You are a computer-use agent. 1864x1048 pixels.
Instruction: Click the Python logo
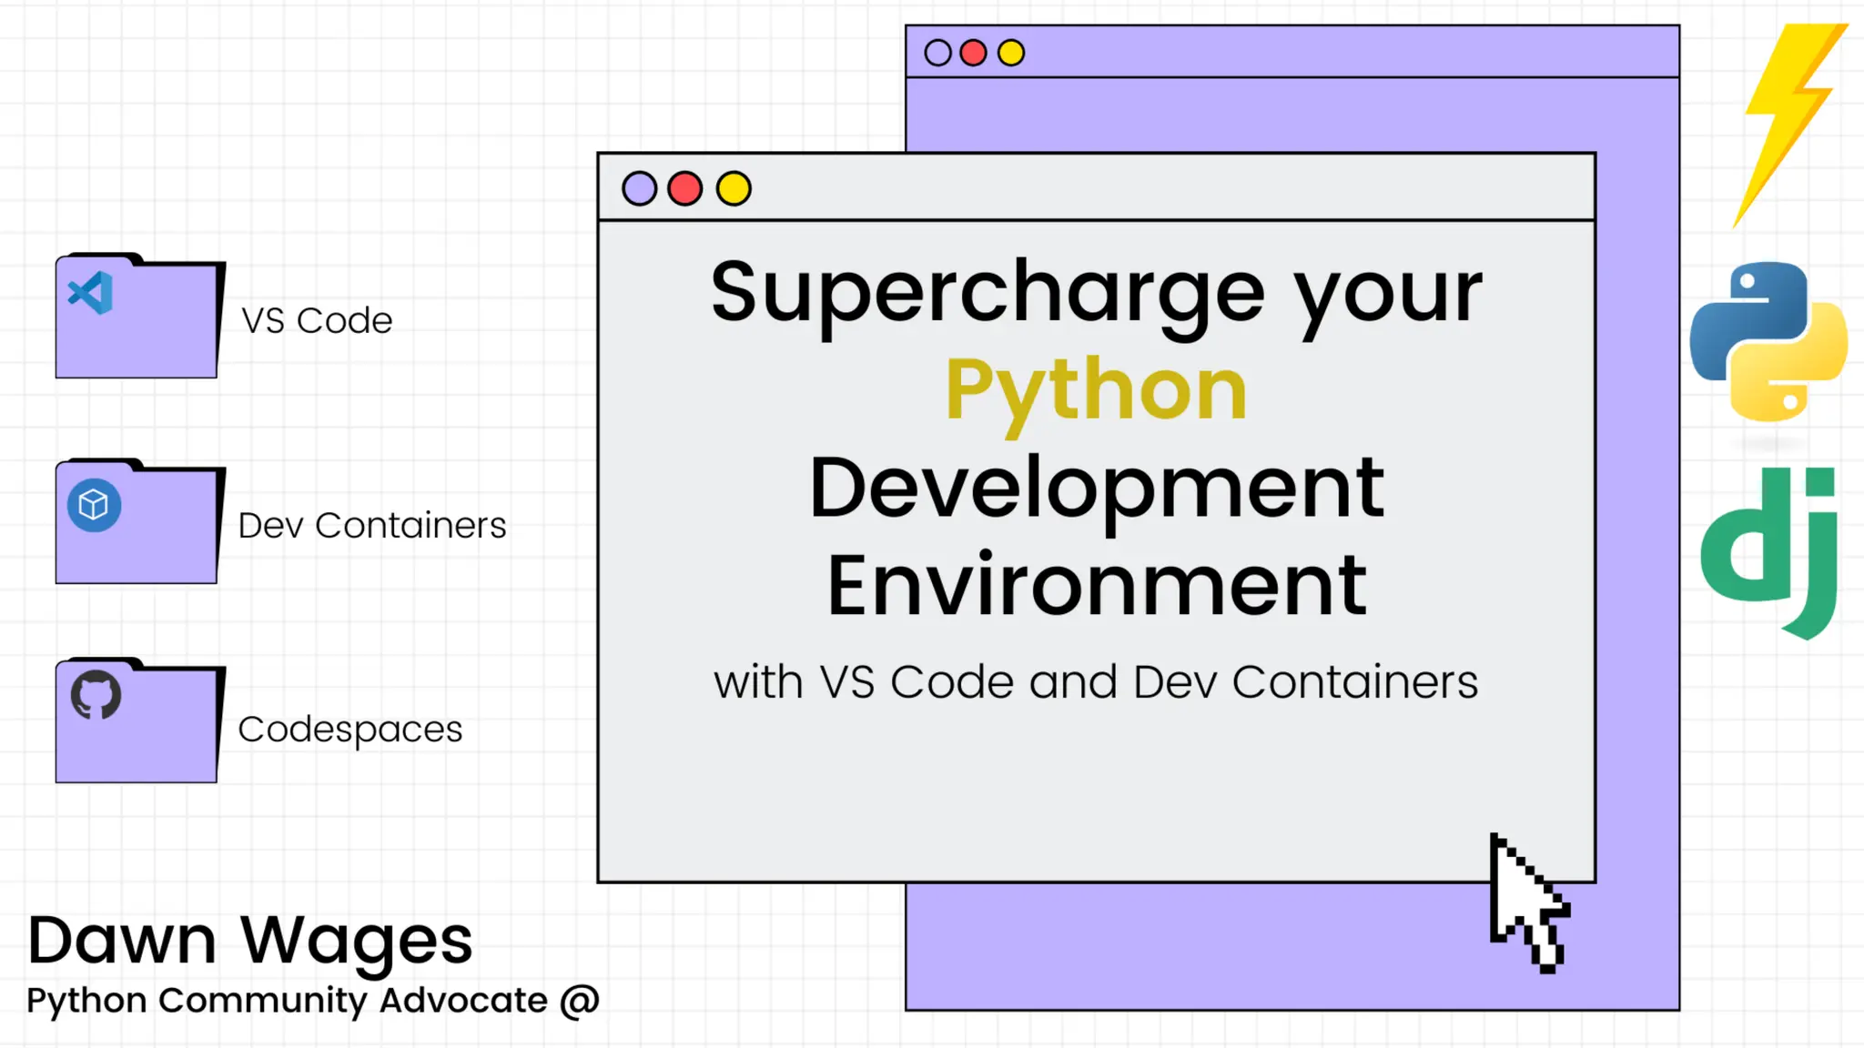tap(1768, 342)
